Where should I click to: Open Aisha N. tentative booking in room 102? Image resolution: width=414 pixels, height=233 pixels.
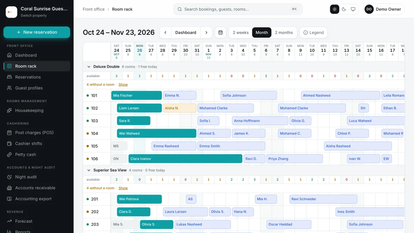(x=180, y=108)
